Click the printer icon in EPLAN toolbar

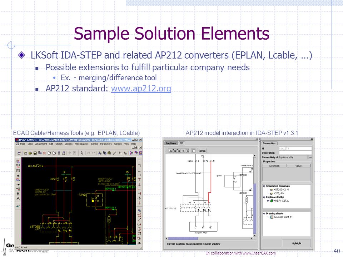click(64, 153)
